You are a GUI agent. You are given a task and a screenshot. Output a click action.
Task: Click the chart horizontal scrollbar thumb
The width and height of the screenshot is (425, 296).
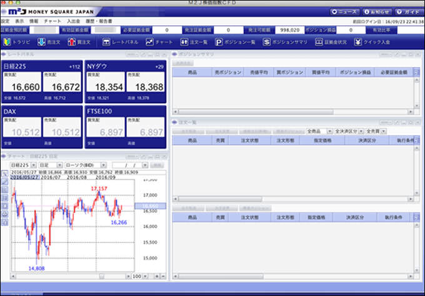(x=102, y=277)
